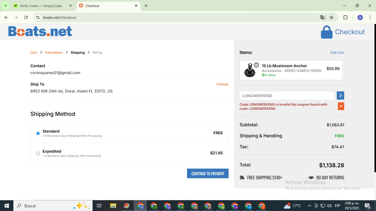Go to the Cart breadcrumb

click(x=34, y=53)
